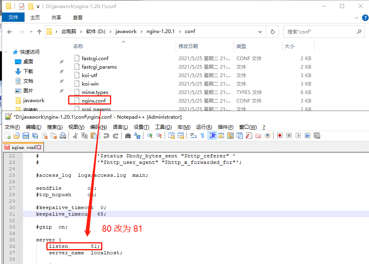Image resolution: width=369 pixels, height=264 pixels.
Task: Open Find with the binoculars icon
Action: click(128, 136)
